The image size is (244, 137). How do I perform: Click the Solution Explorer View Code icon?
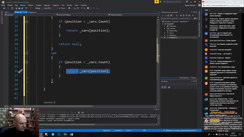point(193,15)
